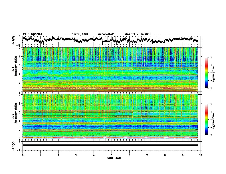Click the ch.1(V) waveform axis label
The width and height of the screenshot is (226, 174).
(14, 40)
